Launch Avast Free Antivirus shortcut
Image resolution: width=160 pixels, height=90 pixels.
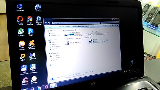pos(32,45)
